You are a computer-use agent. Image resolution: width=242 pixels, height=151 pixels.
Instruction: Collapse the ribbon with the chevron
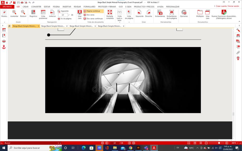(239, 21)
